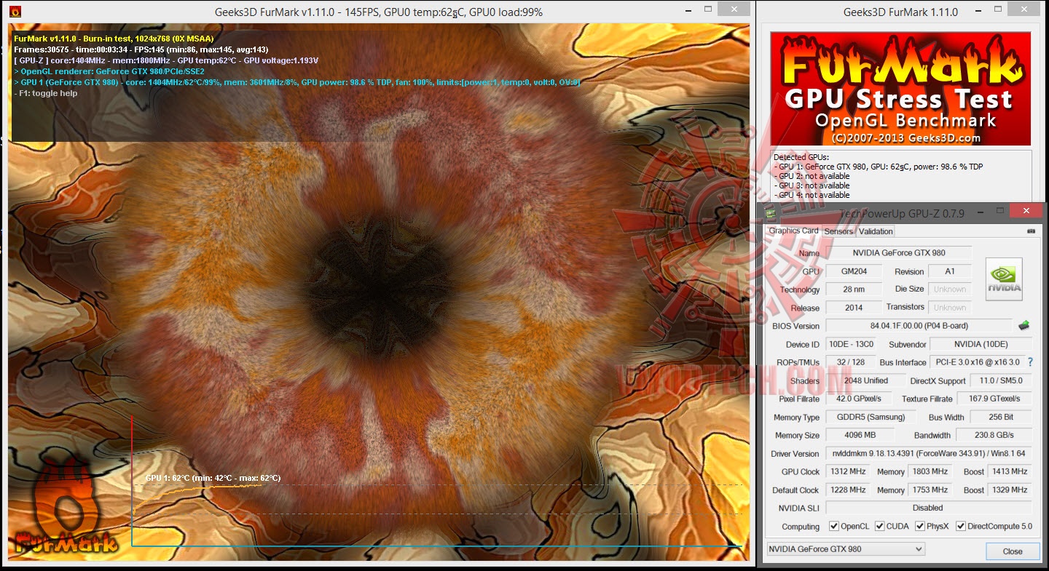Click the Bus Interface field PCI-E 3.0 x16

pyautogui.click(x=977, y=362)
